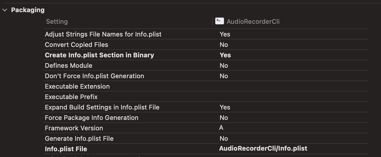The image size is (381, 157).
Task: Click the AudioRecorderCli terminal target icon
Action: pos(219,21)
